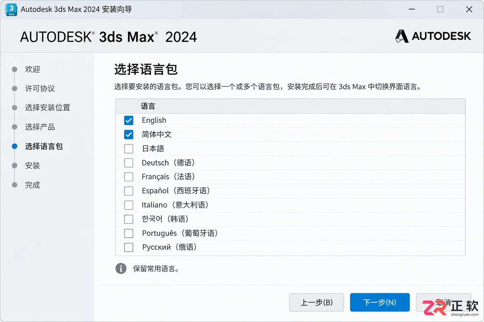Click the info icon beside 保留常用语言
Screen dimensions: 484x322
[x=121, y=268]
